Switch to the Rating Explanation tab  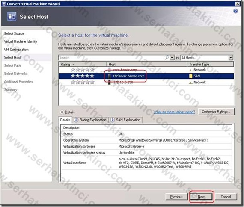click(91, 120)
